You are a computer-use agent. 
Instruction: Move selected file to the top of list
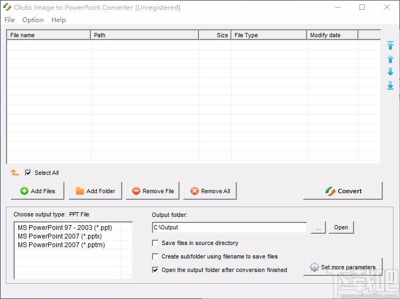[x=390, y=45]
